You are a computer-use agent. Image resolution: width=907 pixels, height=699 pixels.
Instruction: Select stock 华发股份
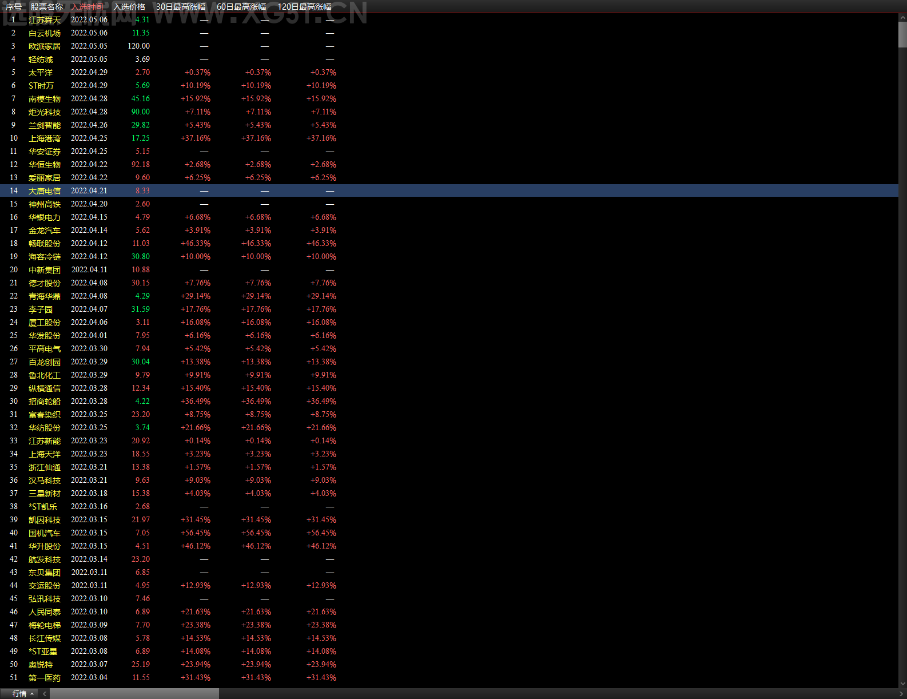click(45, 336)
